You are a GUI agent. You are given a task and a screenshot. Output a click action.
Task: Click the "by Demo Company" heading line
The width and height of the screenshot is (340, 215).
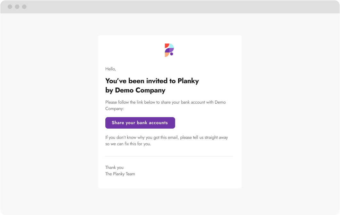[x=135, y=90]
